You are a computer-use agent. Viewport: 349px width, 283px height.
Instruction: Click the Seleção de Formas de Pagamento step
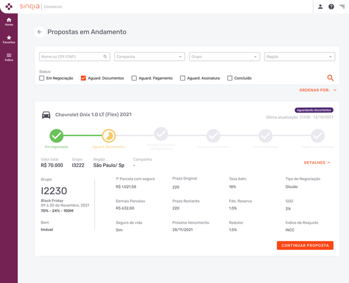[161, 134]
